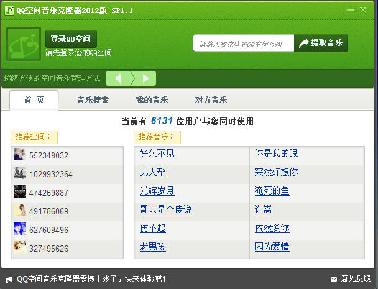The width and height of the screenshot is (378, 289).
Task: Click the large green music note logo
Action: pyautogui.click(x=24, y=44)
